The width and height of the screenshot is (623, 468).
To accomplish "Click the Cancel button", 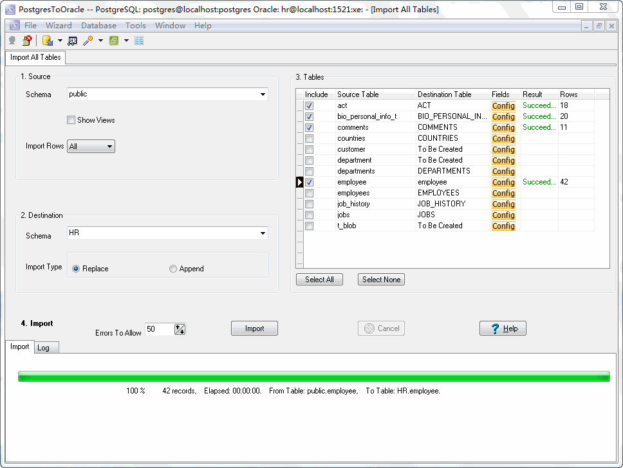I will tap(382, 328).
